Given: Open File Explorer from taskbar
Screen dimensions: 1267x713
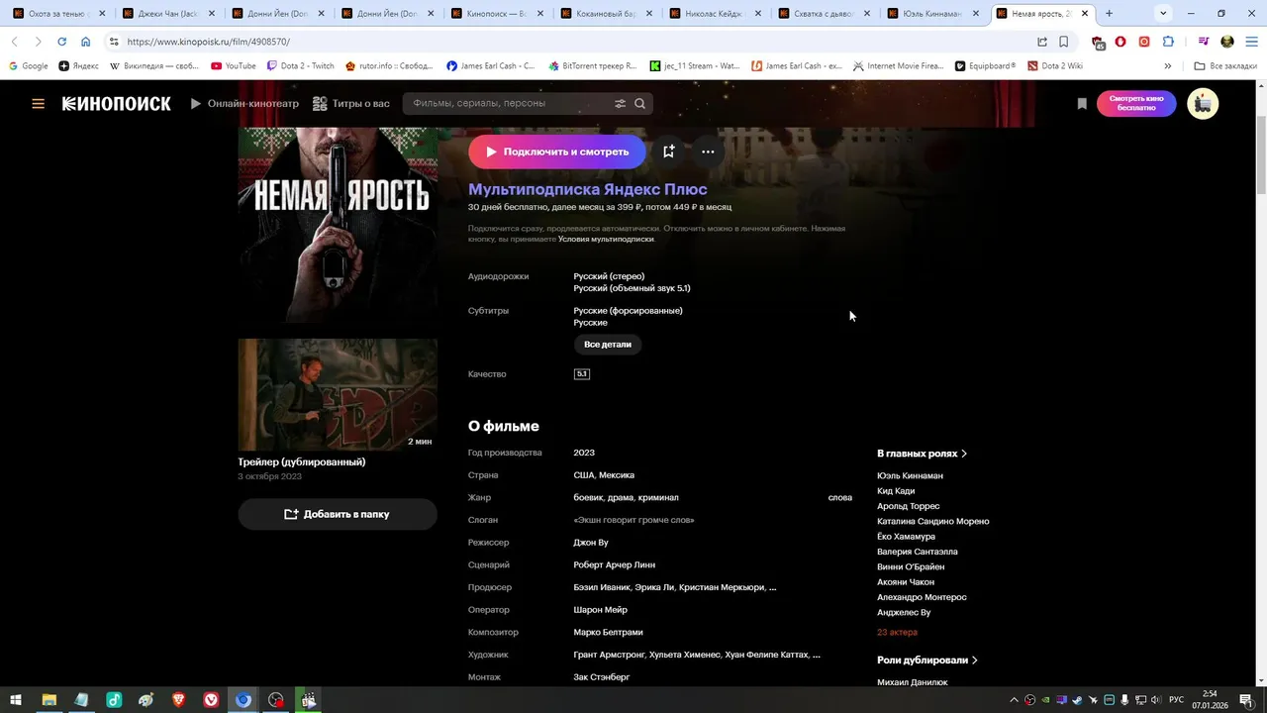Looking at the screenshot, I should point(49,700).
